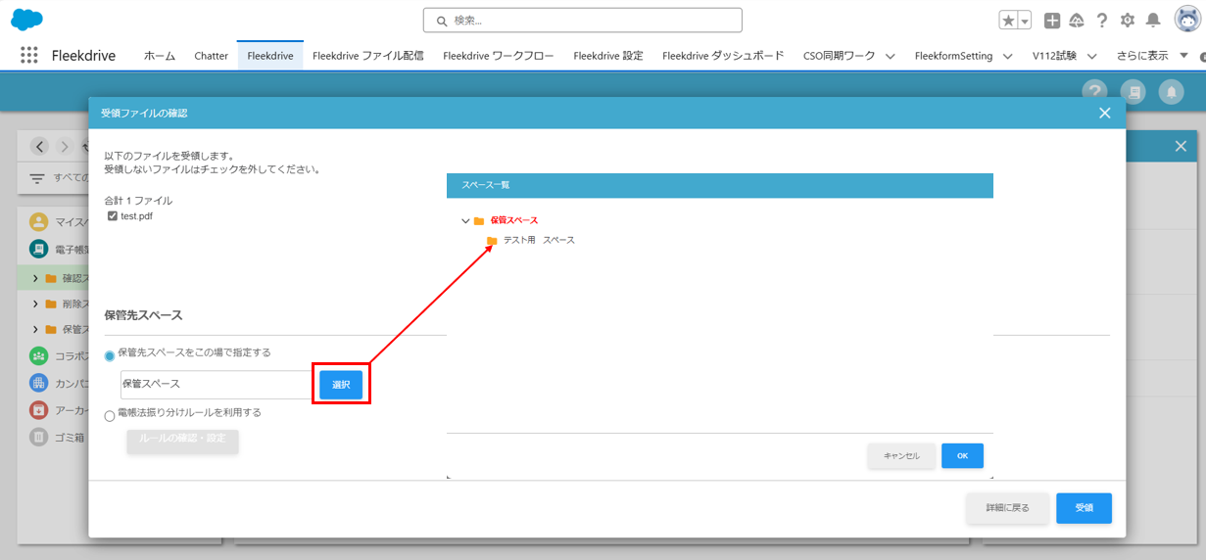The width and height of the screenshot is (1206, 560).
Task: Open the notifications bell in header
Action: click(1153, 21)
